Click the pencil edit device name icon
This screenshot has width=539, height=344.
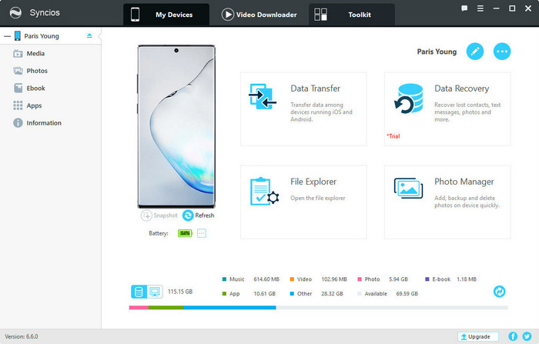[475, 52]
